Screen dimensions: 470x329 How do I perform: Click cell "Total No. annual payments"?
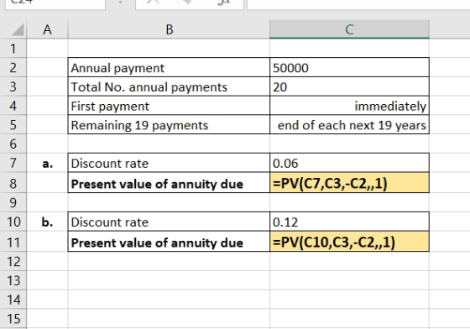169,86
